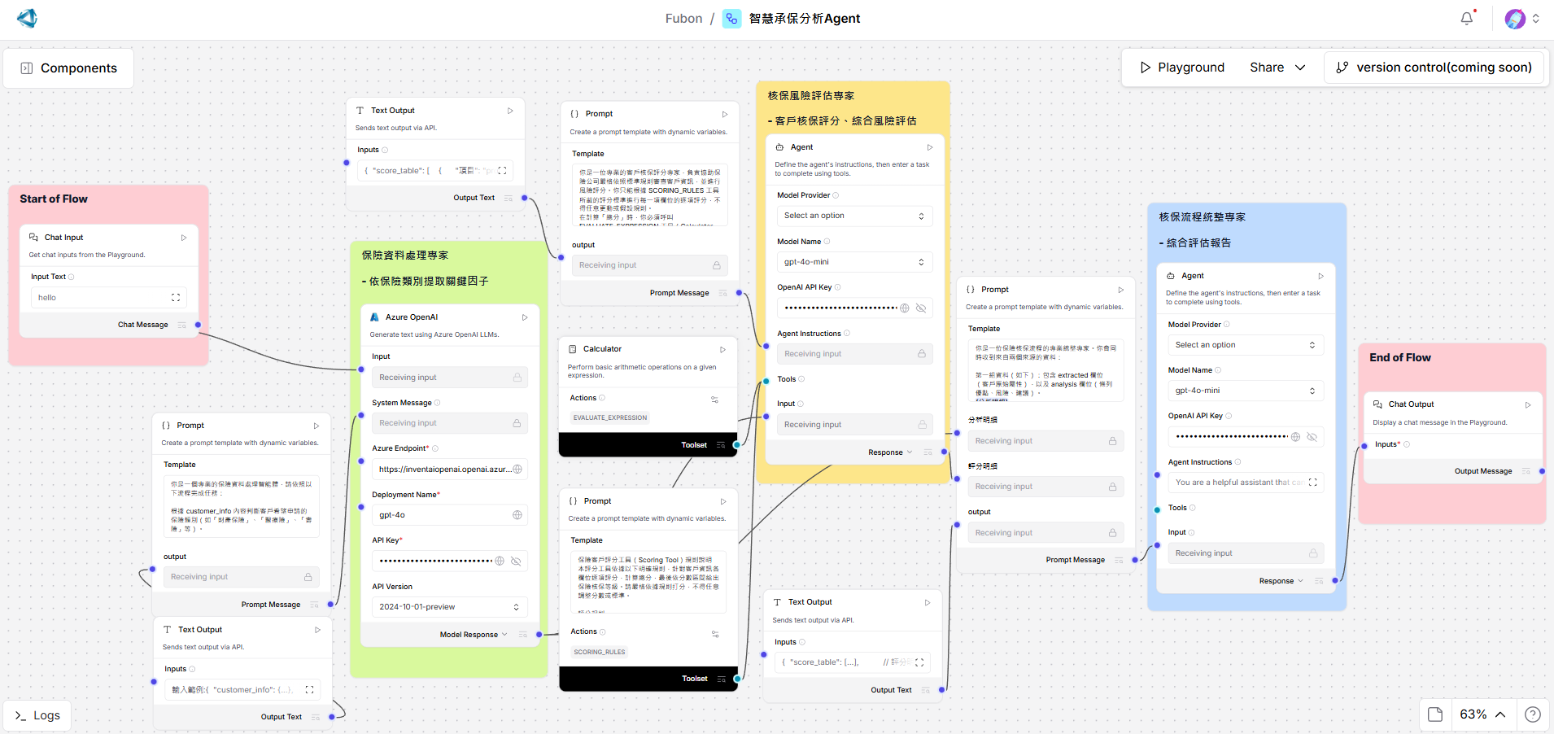Expand the hello Input Text field
The height and width of the screenshot is (734, 1554).
pyautogui.click(x=176, y=298)
